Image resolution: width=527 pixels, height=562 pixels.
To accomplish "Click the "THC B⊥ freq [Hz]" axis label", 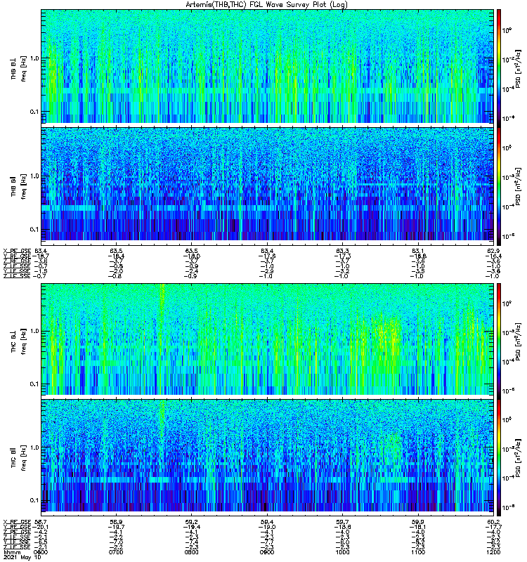I will (x=18, y=341).
